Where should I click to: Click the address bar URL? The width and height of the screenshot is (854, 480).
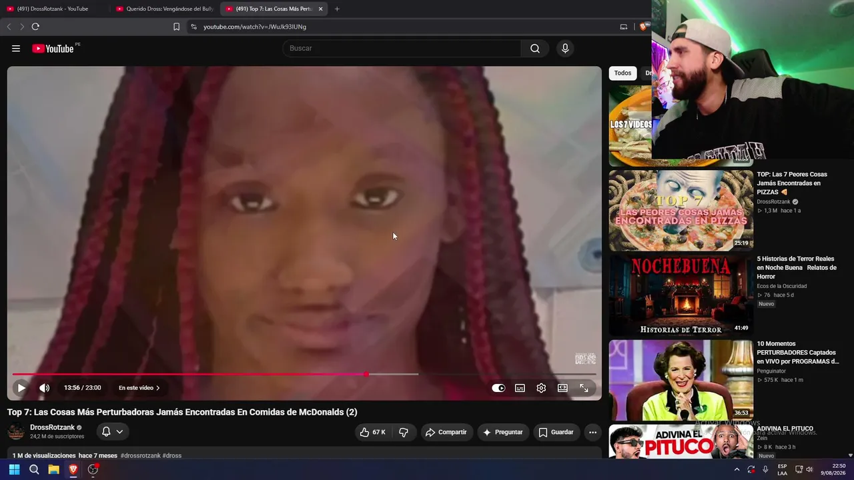click(x=255, y=27)
